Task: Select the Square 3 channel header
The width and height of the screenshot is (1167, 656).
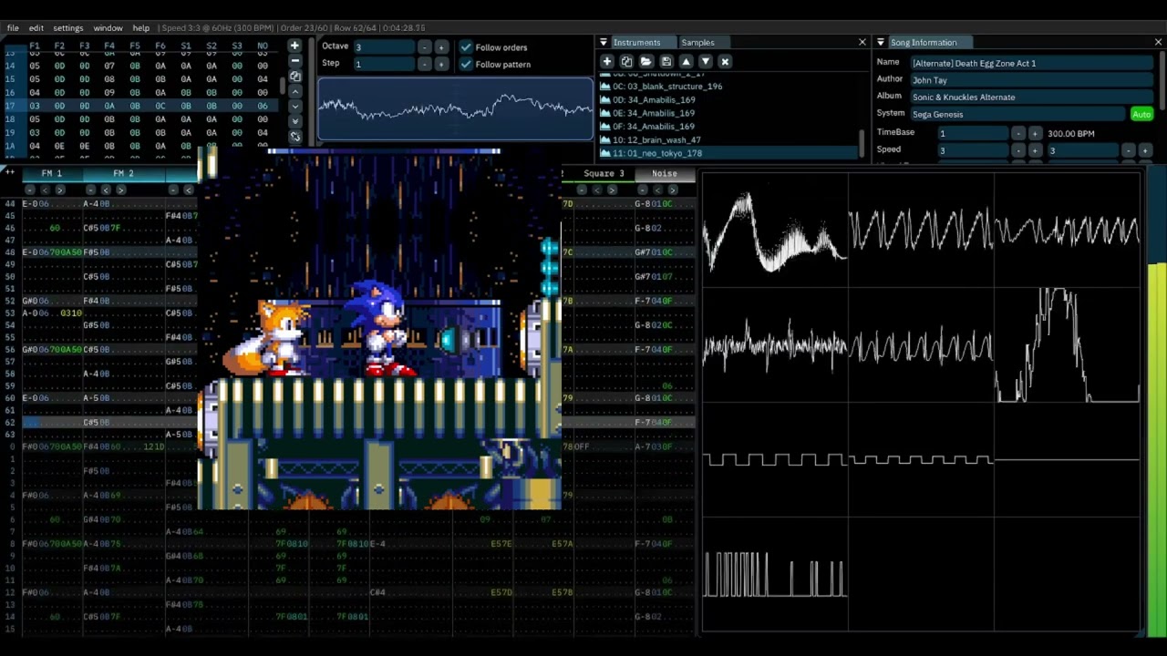Action: (604, 173)
